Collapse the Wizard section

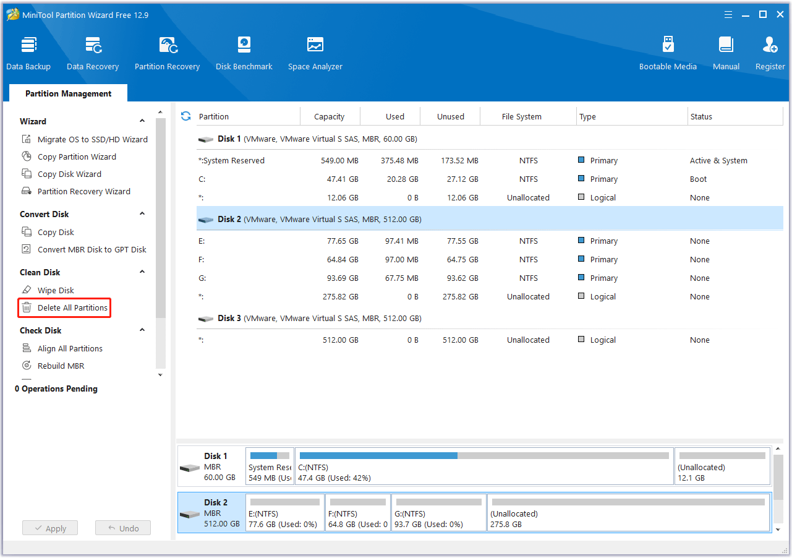[x=142, y=121]
